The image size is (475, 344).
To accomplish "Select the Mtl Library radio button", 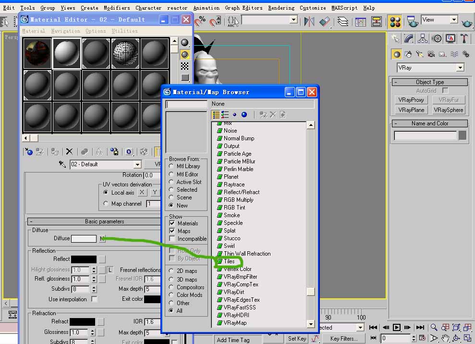I will pos(171,166).
